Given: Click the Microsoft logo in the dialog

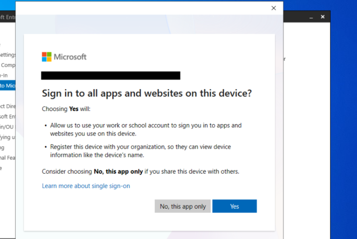Looking at the screenshot, I should (64, 57).
